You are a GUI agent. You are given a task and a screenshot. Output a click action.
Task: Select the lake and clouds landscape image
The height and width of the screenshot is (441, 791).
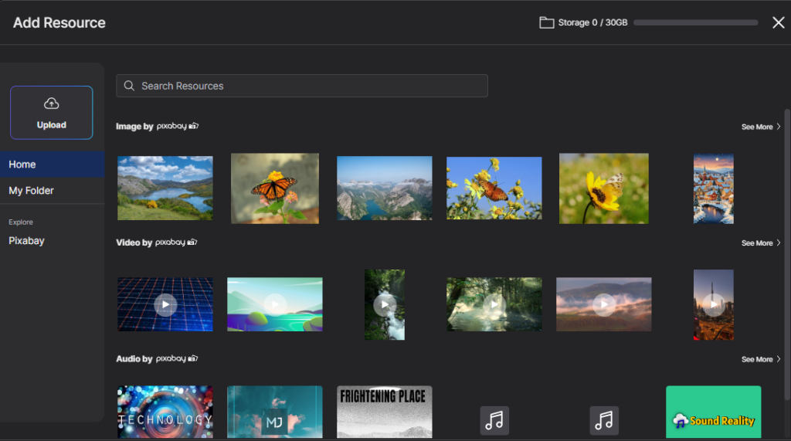[x=165, y=188]
